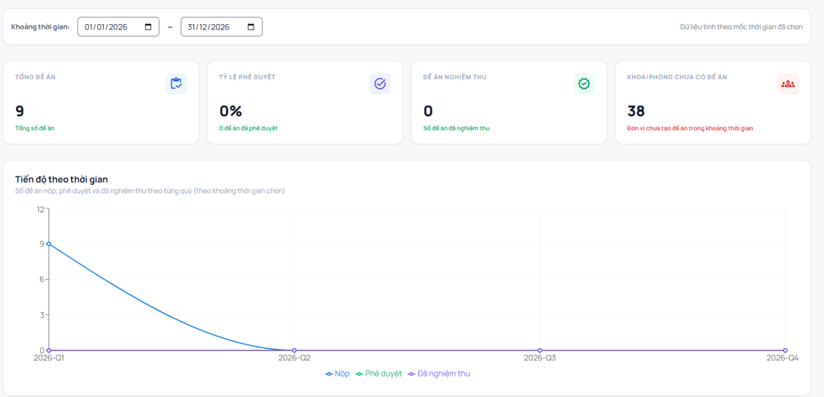Click the Tiến độ theo thời gian heading
Viewport: 824px width, 397px height.
click(62, 179)
